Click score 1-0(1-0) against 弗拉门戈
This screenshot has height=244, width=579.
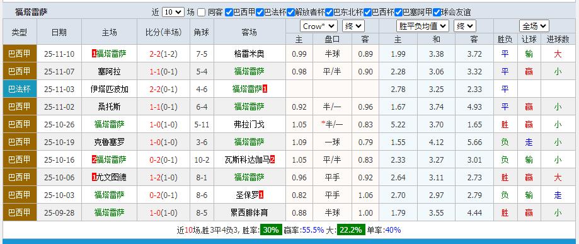click(x=163, y=125)
